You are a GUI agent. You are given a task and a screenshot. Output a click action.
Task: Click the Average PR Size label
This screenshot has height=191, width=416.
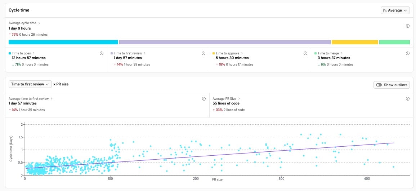(224, 98)
